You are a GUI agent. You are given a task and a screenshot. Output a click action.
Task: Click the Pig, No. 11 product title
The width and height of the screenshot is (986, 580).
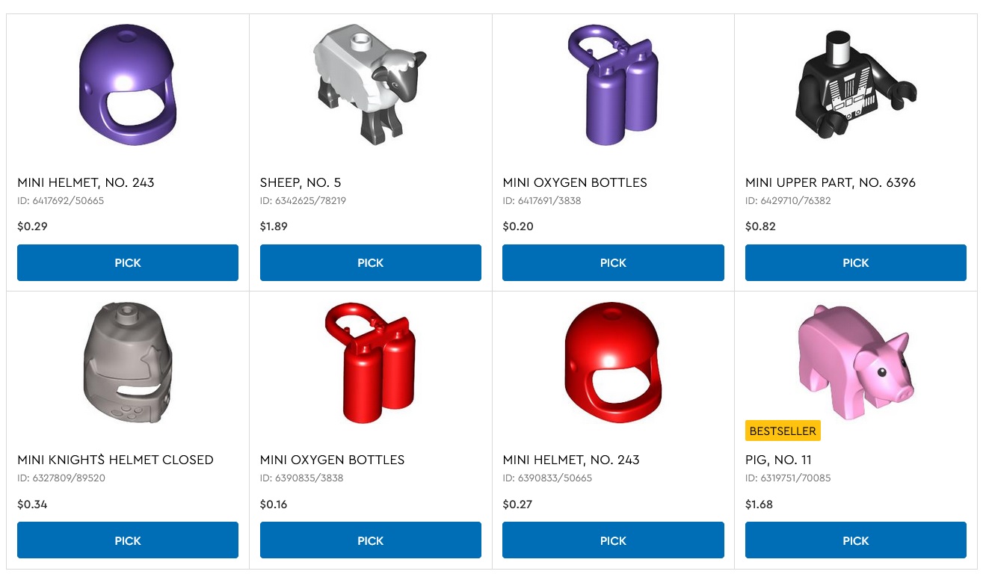tap(778, 460)
